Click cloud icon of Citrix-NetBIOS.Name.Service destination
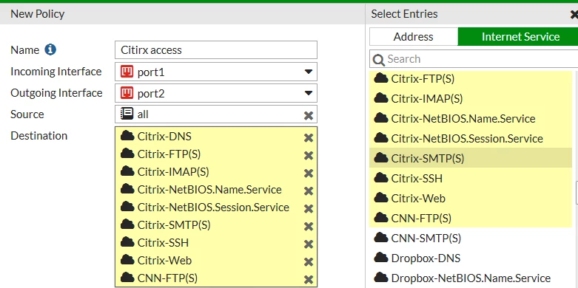Screen dimensions: 578x288 pos(127,189)
